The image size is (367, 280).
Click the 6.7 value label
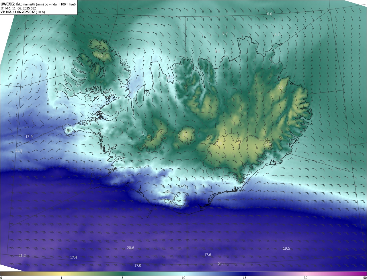[225, 33]
